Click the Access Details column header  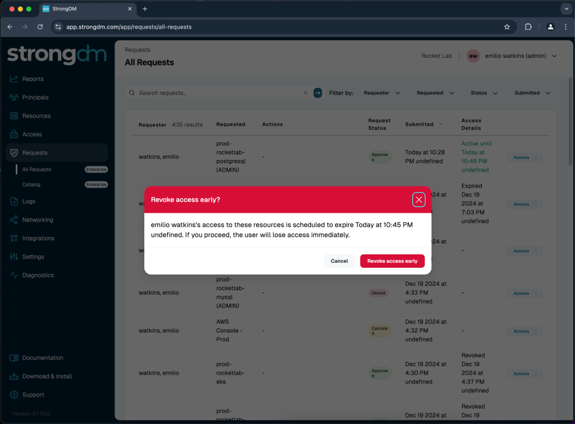point(471,124)
